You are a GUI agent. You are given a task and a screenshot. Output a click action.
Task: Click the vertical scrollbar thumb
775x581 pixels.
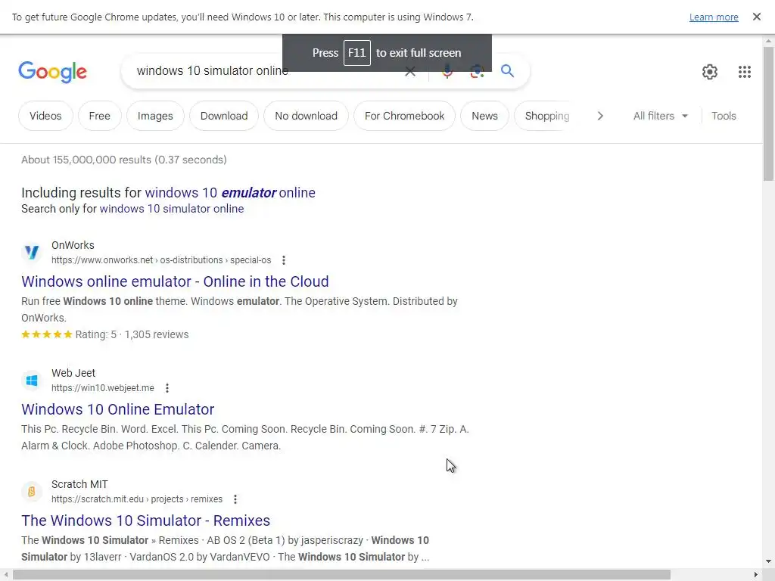[x=769, y=113]
